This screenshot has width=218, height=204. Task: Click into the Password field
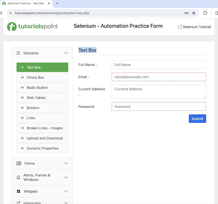(159, 106)
